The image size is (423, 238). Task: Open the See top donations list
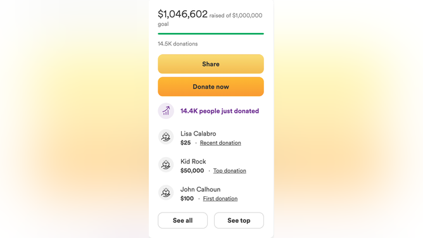[x=239, y=220]
